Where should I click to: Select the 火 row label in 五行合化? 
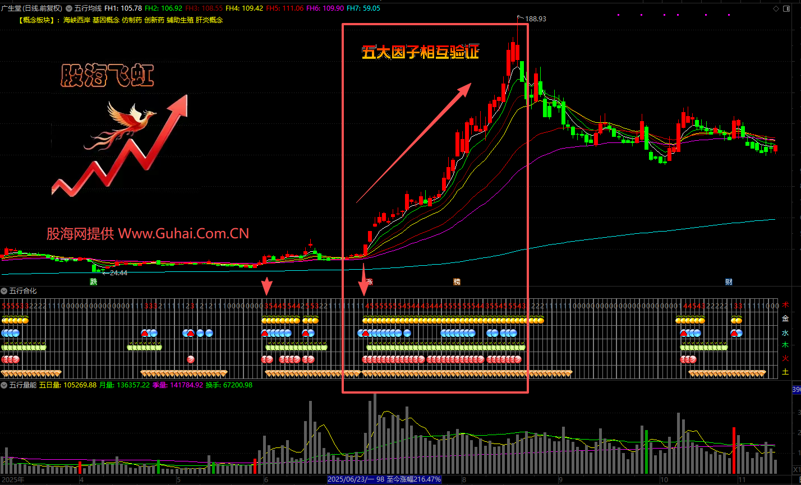(785, 358)
